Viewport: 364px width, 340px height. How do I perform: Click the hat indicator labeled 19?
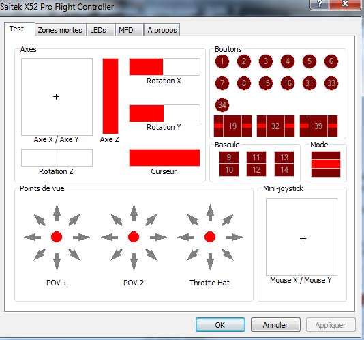point(232,126)
